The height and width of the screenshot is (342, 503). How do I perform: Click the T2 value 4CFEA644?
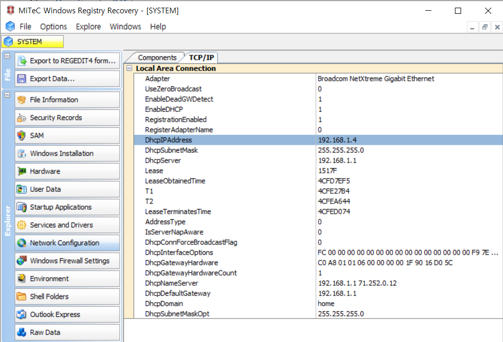pyautogui.click(x=334, y=201)
